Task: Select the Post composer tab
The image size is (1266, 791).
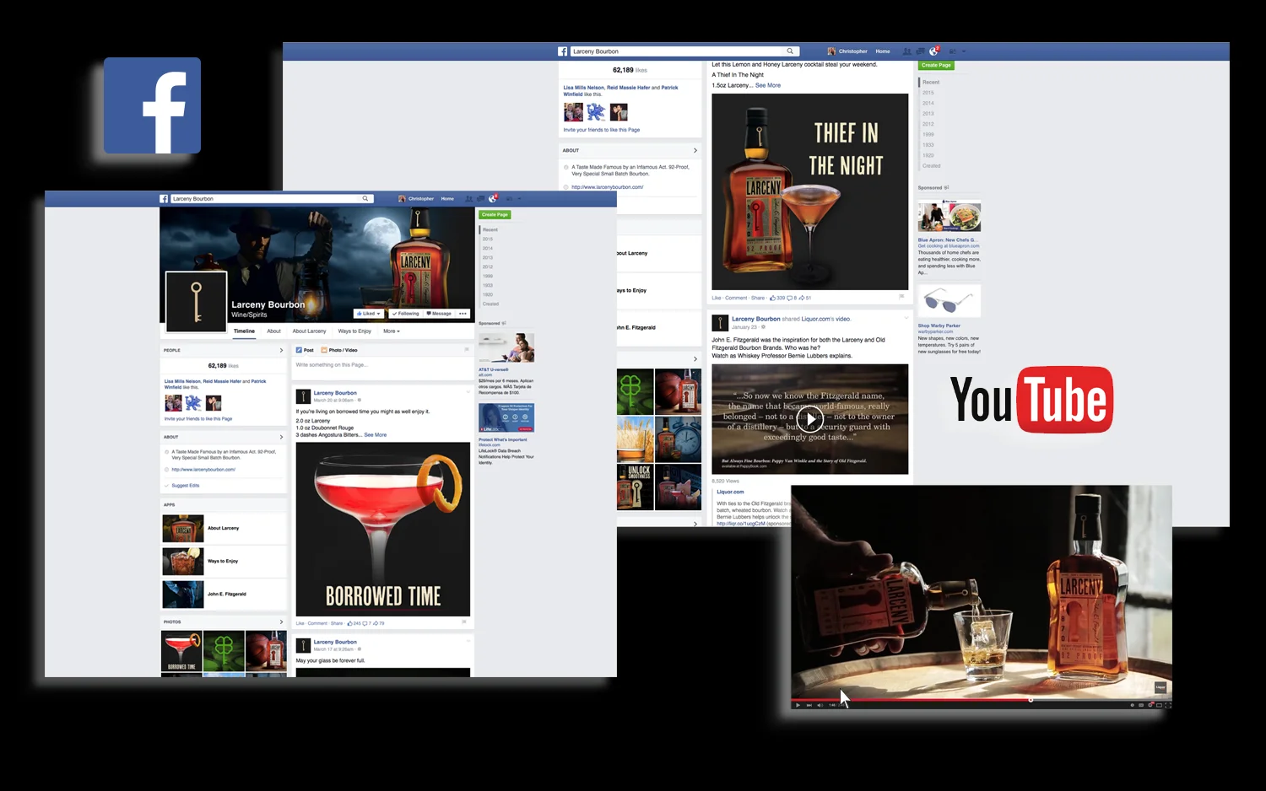Action: click(x=305, y=350)
